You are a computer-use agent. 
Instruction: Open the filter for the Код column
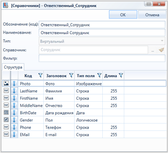[40, 75]
